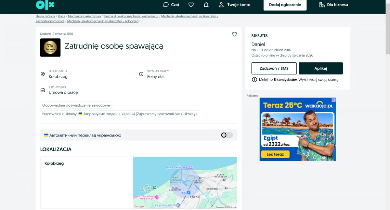The height and width of the screenshot is (210, 390).
Task: Open notifications bell icon
Action: pyautogui.click(x=206, y=5)
